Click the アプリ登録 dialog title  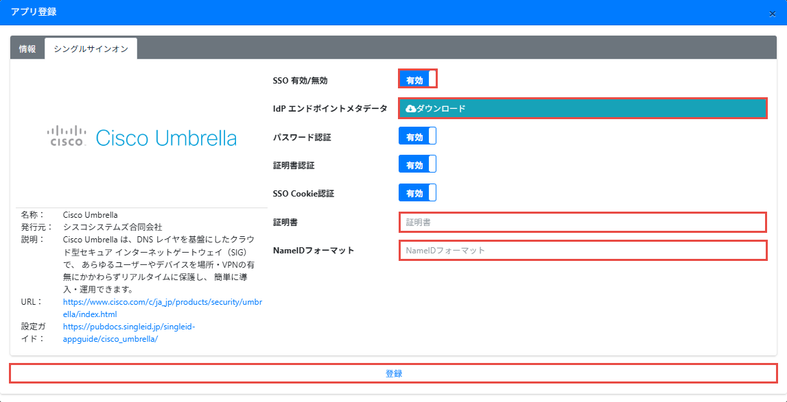[34, 12]
